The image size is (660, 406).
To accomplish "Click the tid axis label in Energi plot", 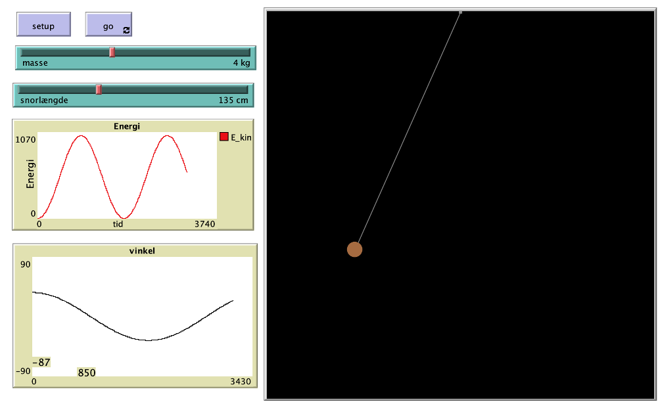I will click(118, 223).
